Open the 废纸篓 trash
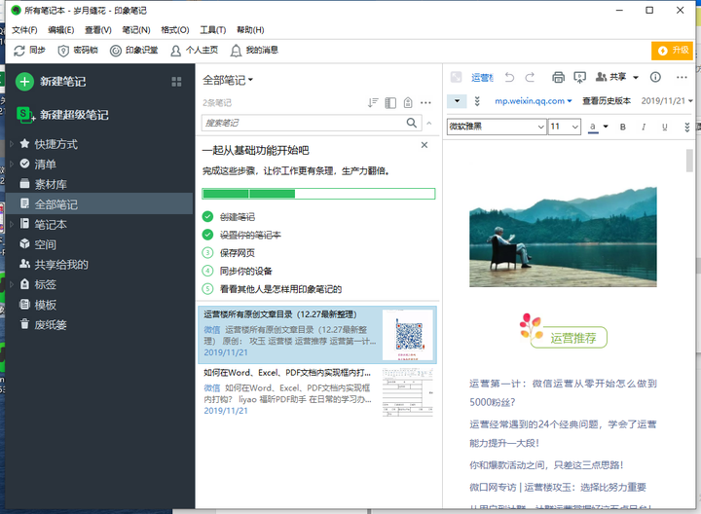Image resolution: width=701 pixels, height=514 pixels. tap(99, 325)
